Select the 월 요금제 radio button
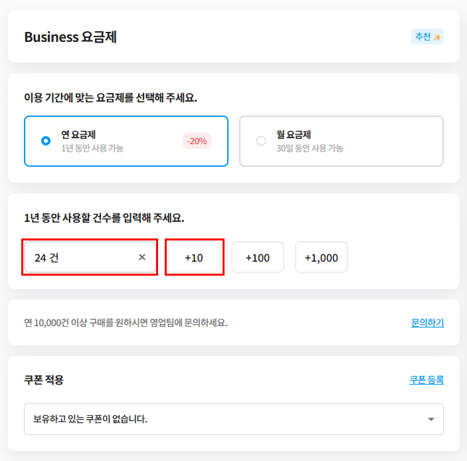Viewport: 467px width, 461px height. (x=261, y=141)
